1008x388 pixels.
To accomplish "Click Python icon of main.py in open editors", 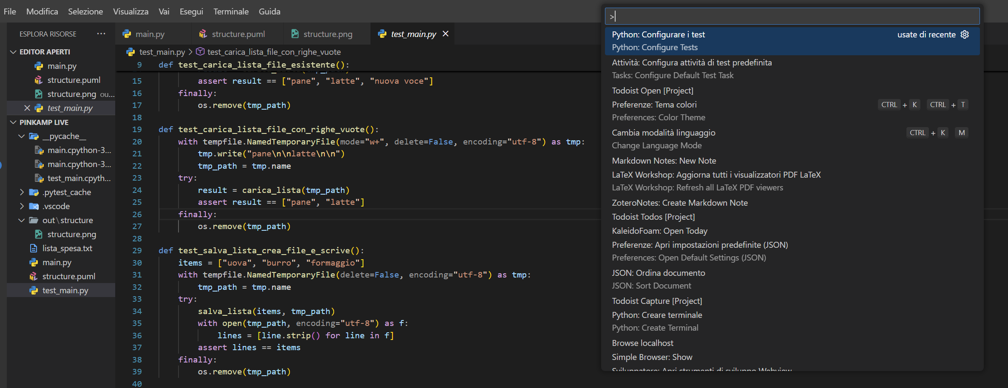I will [x=39, y=66].
